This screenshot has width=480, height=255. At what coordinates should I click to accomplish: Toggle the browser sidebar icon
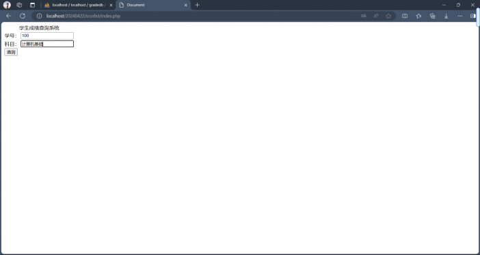[473, 16]
